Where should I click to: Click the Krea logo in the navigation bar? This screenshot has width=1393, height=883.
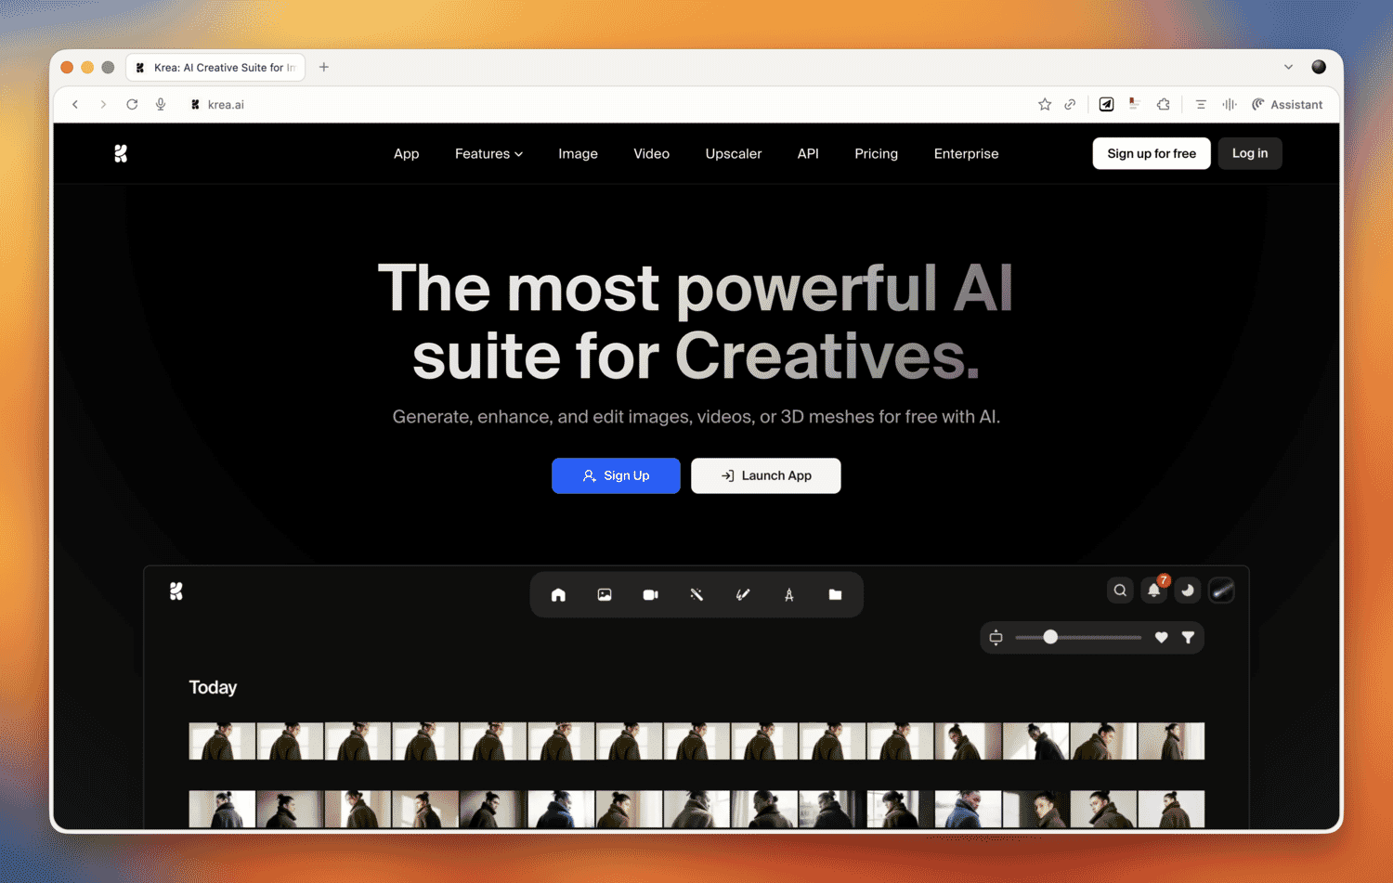pyautogui.click(x=121, y=153)
